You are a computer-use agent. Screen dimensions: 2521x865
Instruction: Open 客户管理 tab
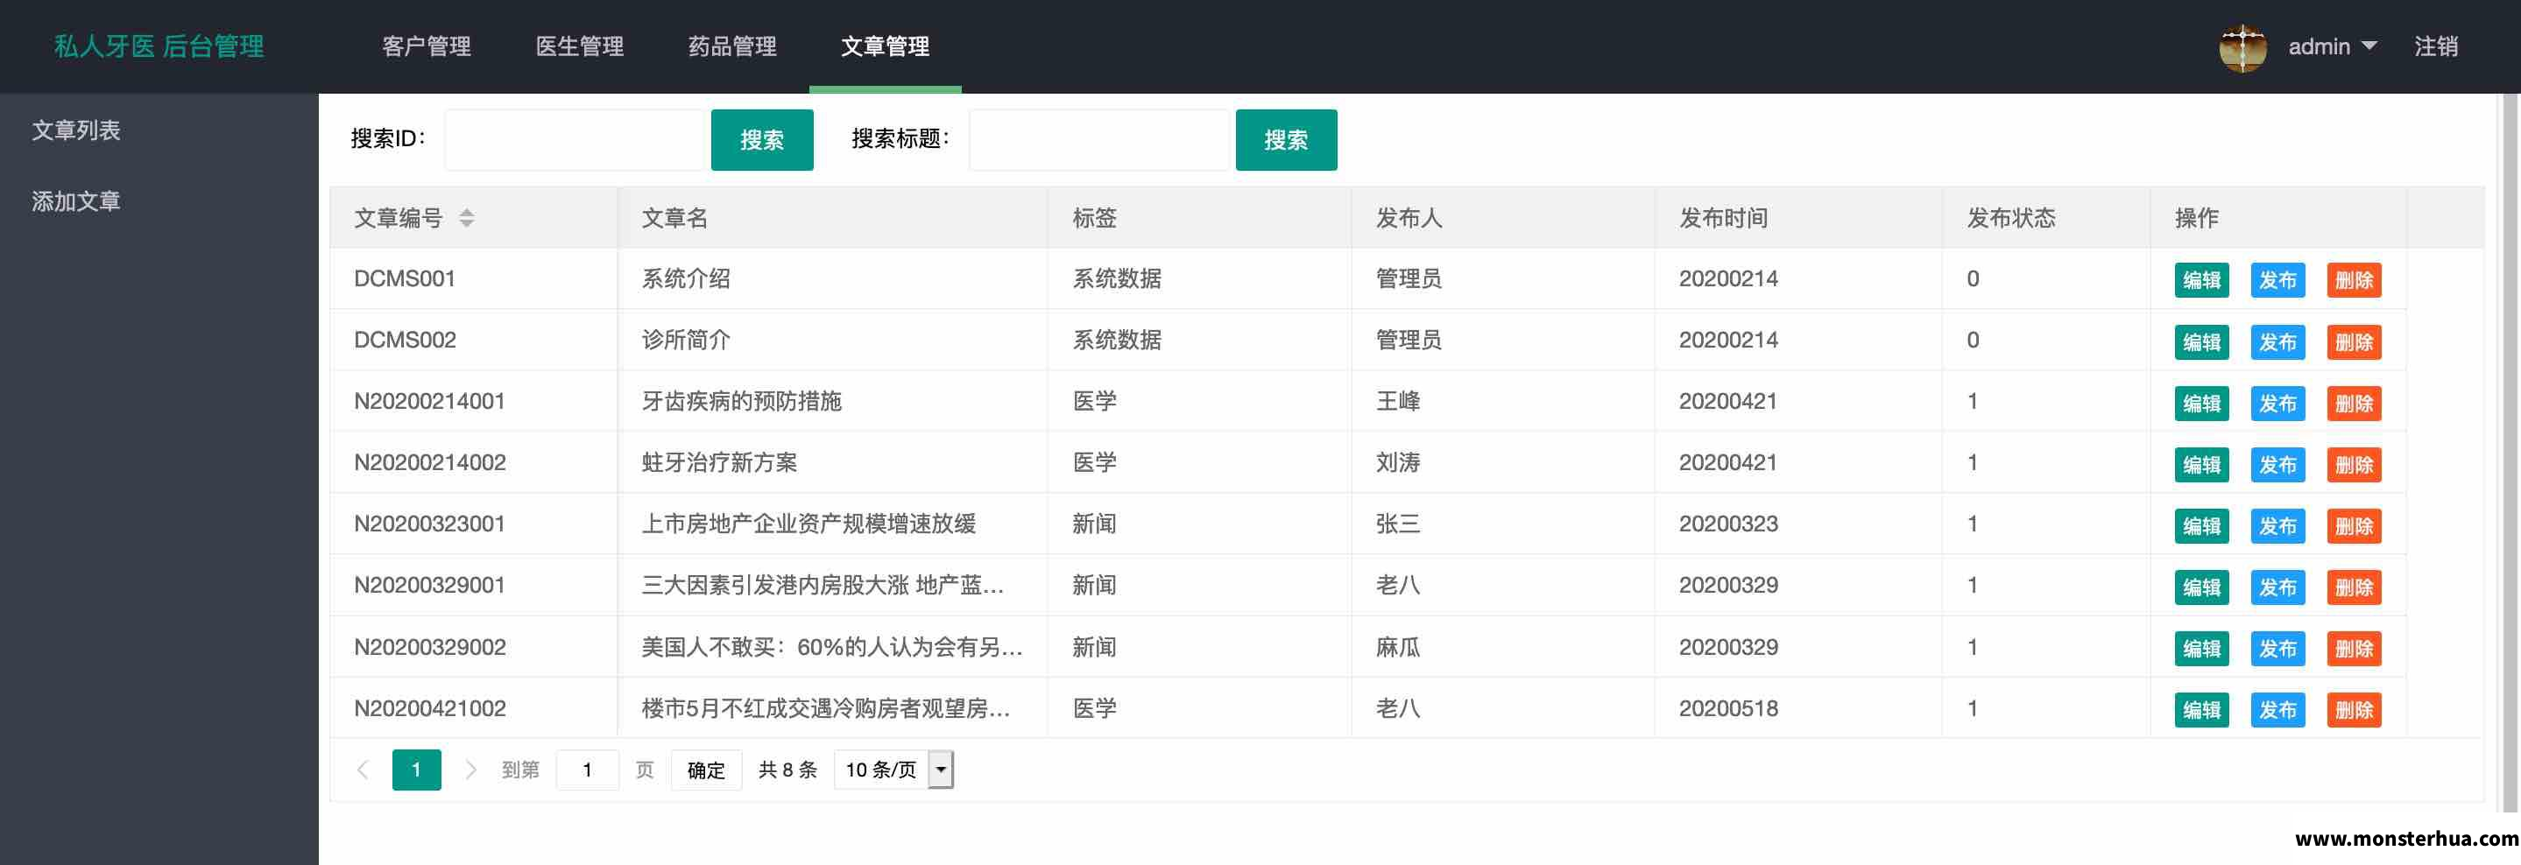coord(427,47)
